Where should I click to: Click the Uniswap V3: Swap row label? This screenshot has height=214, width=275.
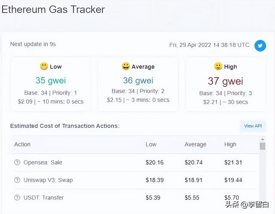(x=48, y=180)
